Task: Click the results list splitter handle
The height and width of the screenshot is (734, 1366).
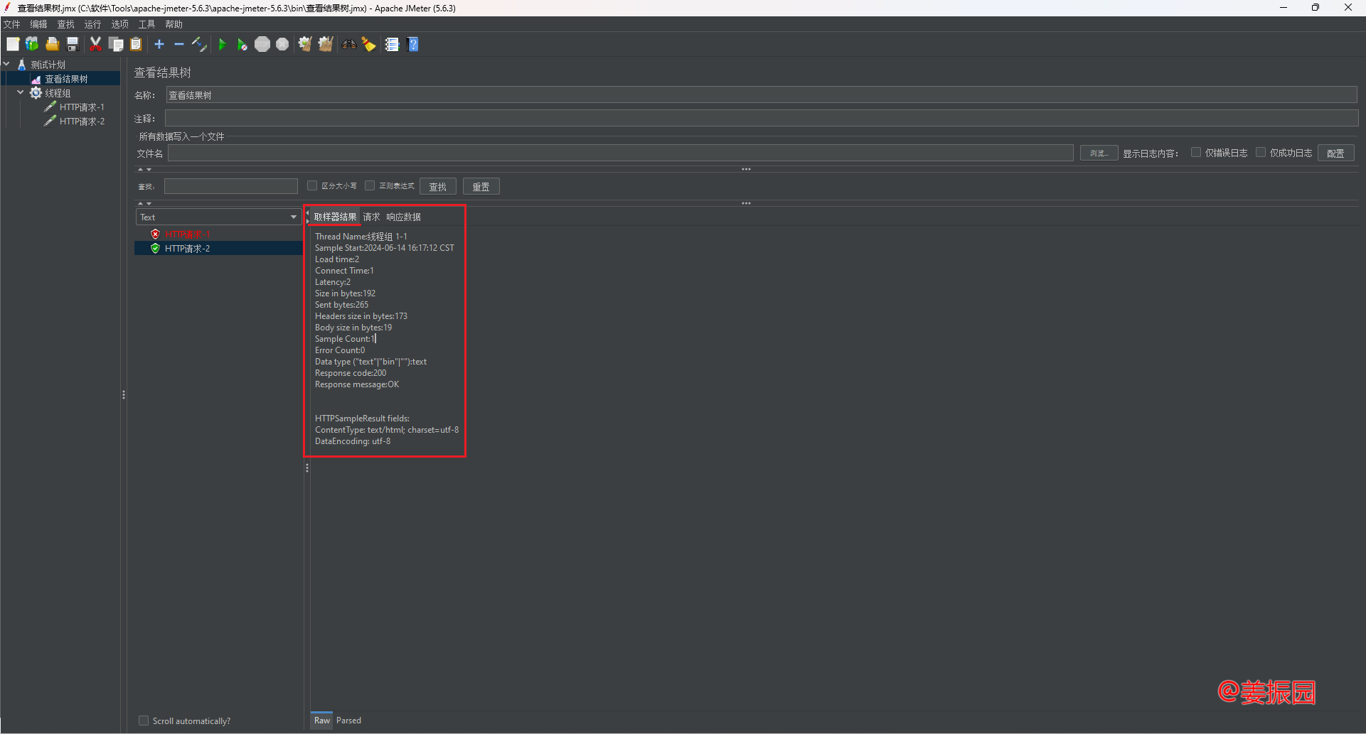Action: [x=307, y=468]
